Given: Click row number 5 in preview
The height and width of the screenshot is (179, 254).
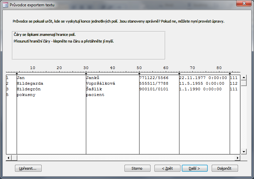Looking at the screenshot, I should click(x=7, y=95).
